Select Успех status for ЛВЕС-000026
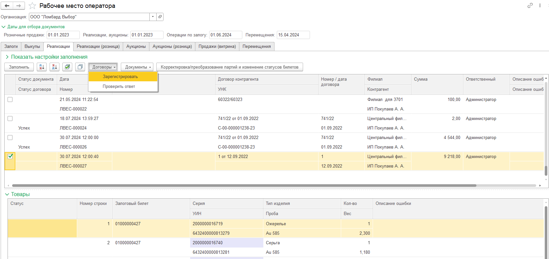This screenshot has width=549, height=259. [36, 147]
